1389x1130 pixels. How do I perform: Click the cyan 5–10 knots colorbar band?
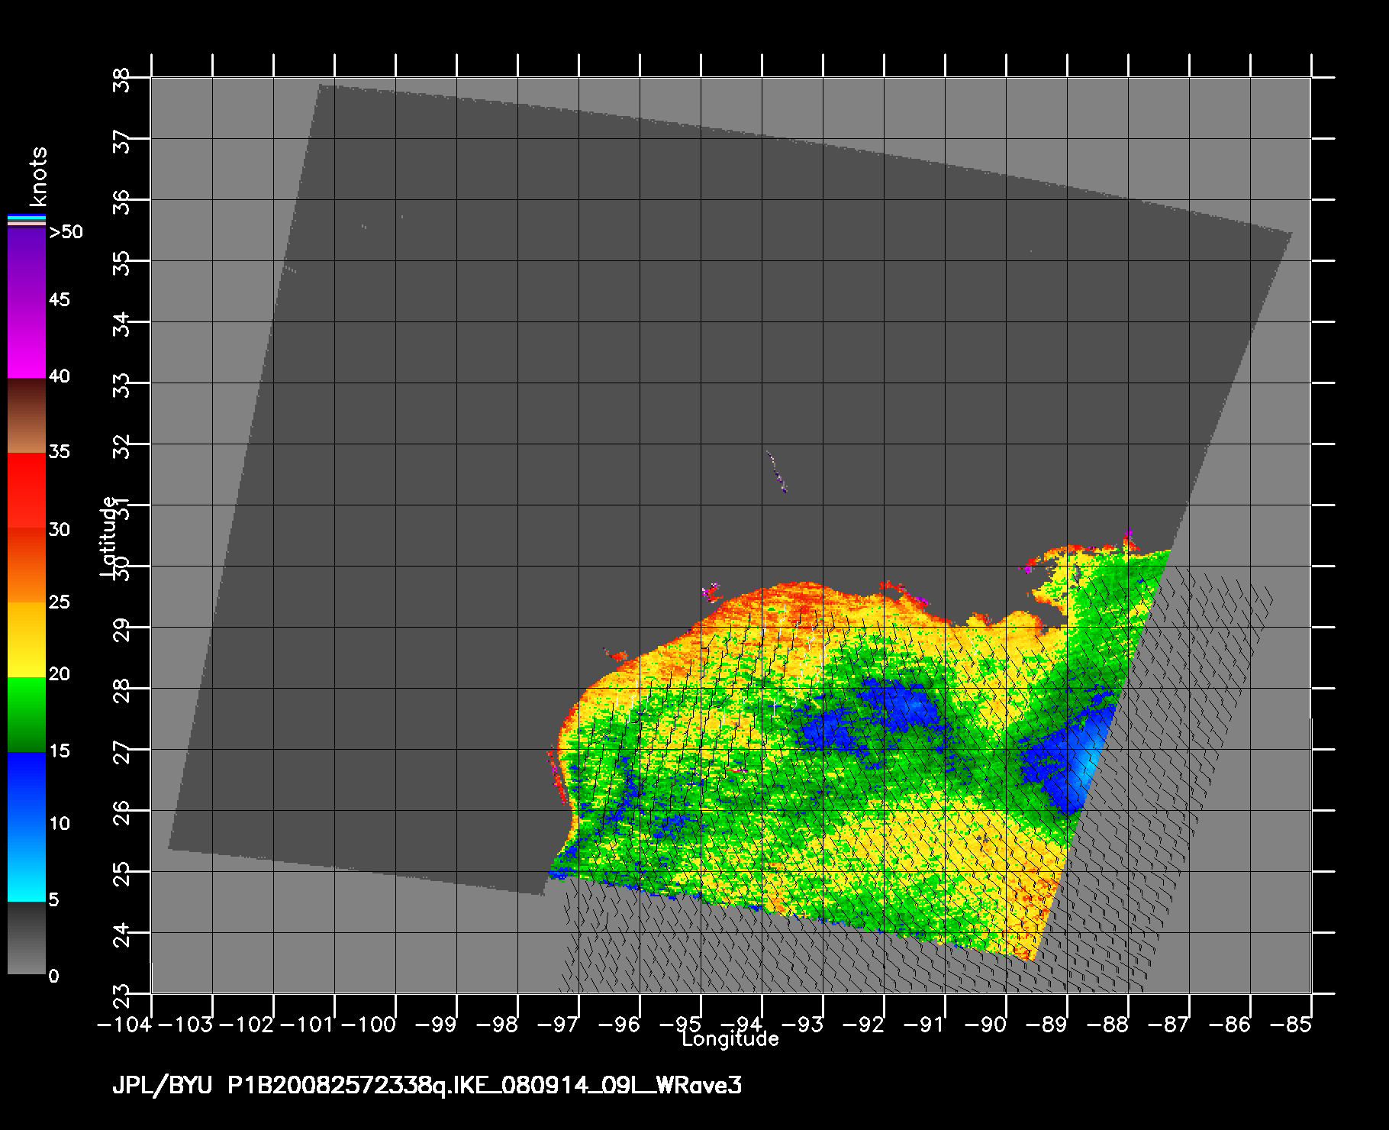pyautogui.click(x=27, y=864)
